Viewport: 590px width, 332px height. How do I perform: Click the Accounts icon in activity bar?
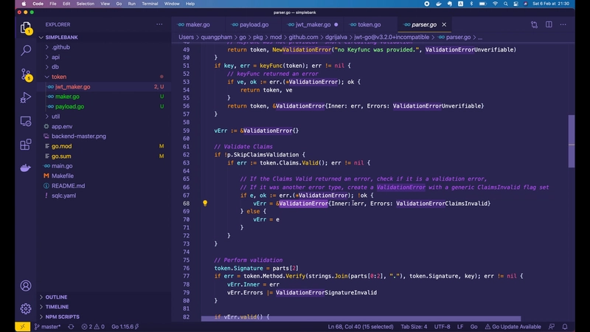pyautogui.click(x=26, y=286)
